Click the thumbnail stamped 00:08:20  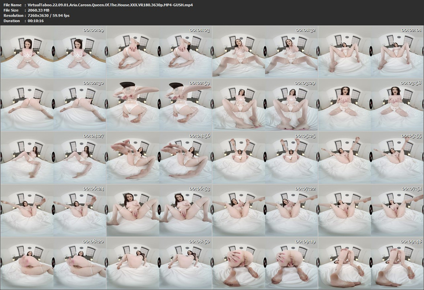pyautogui.click(x=53, y=264)
